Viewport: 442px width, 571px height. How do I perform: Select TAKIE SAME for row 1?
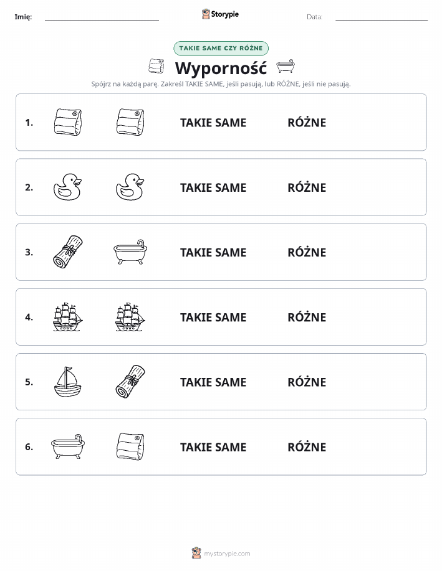(x=213, y=123)
